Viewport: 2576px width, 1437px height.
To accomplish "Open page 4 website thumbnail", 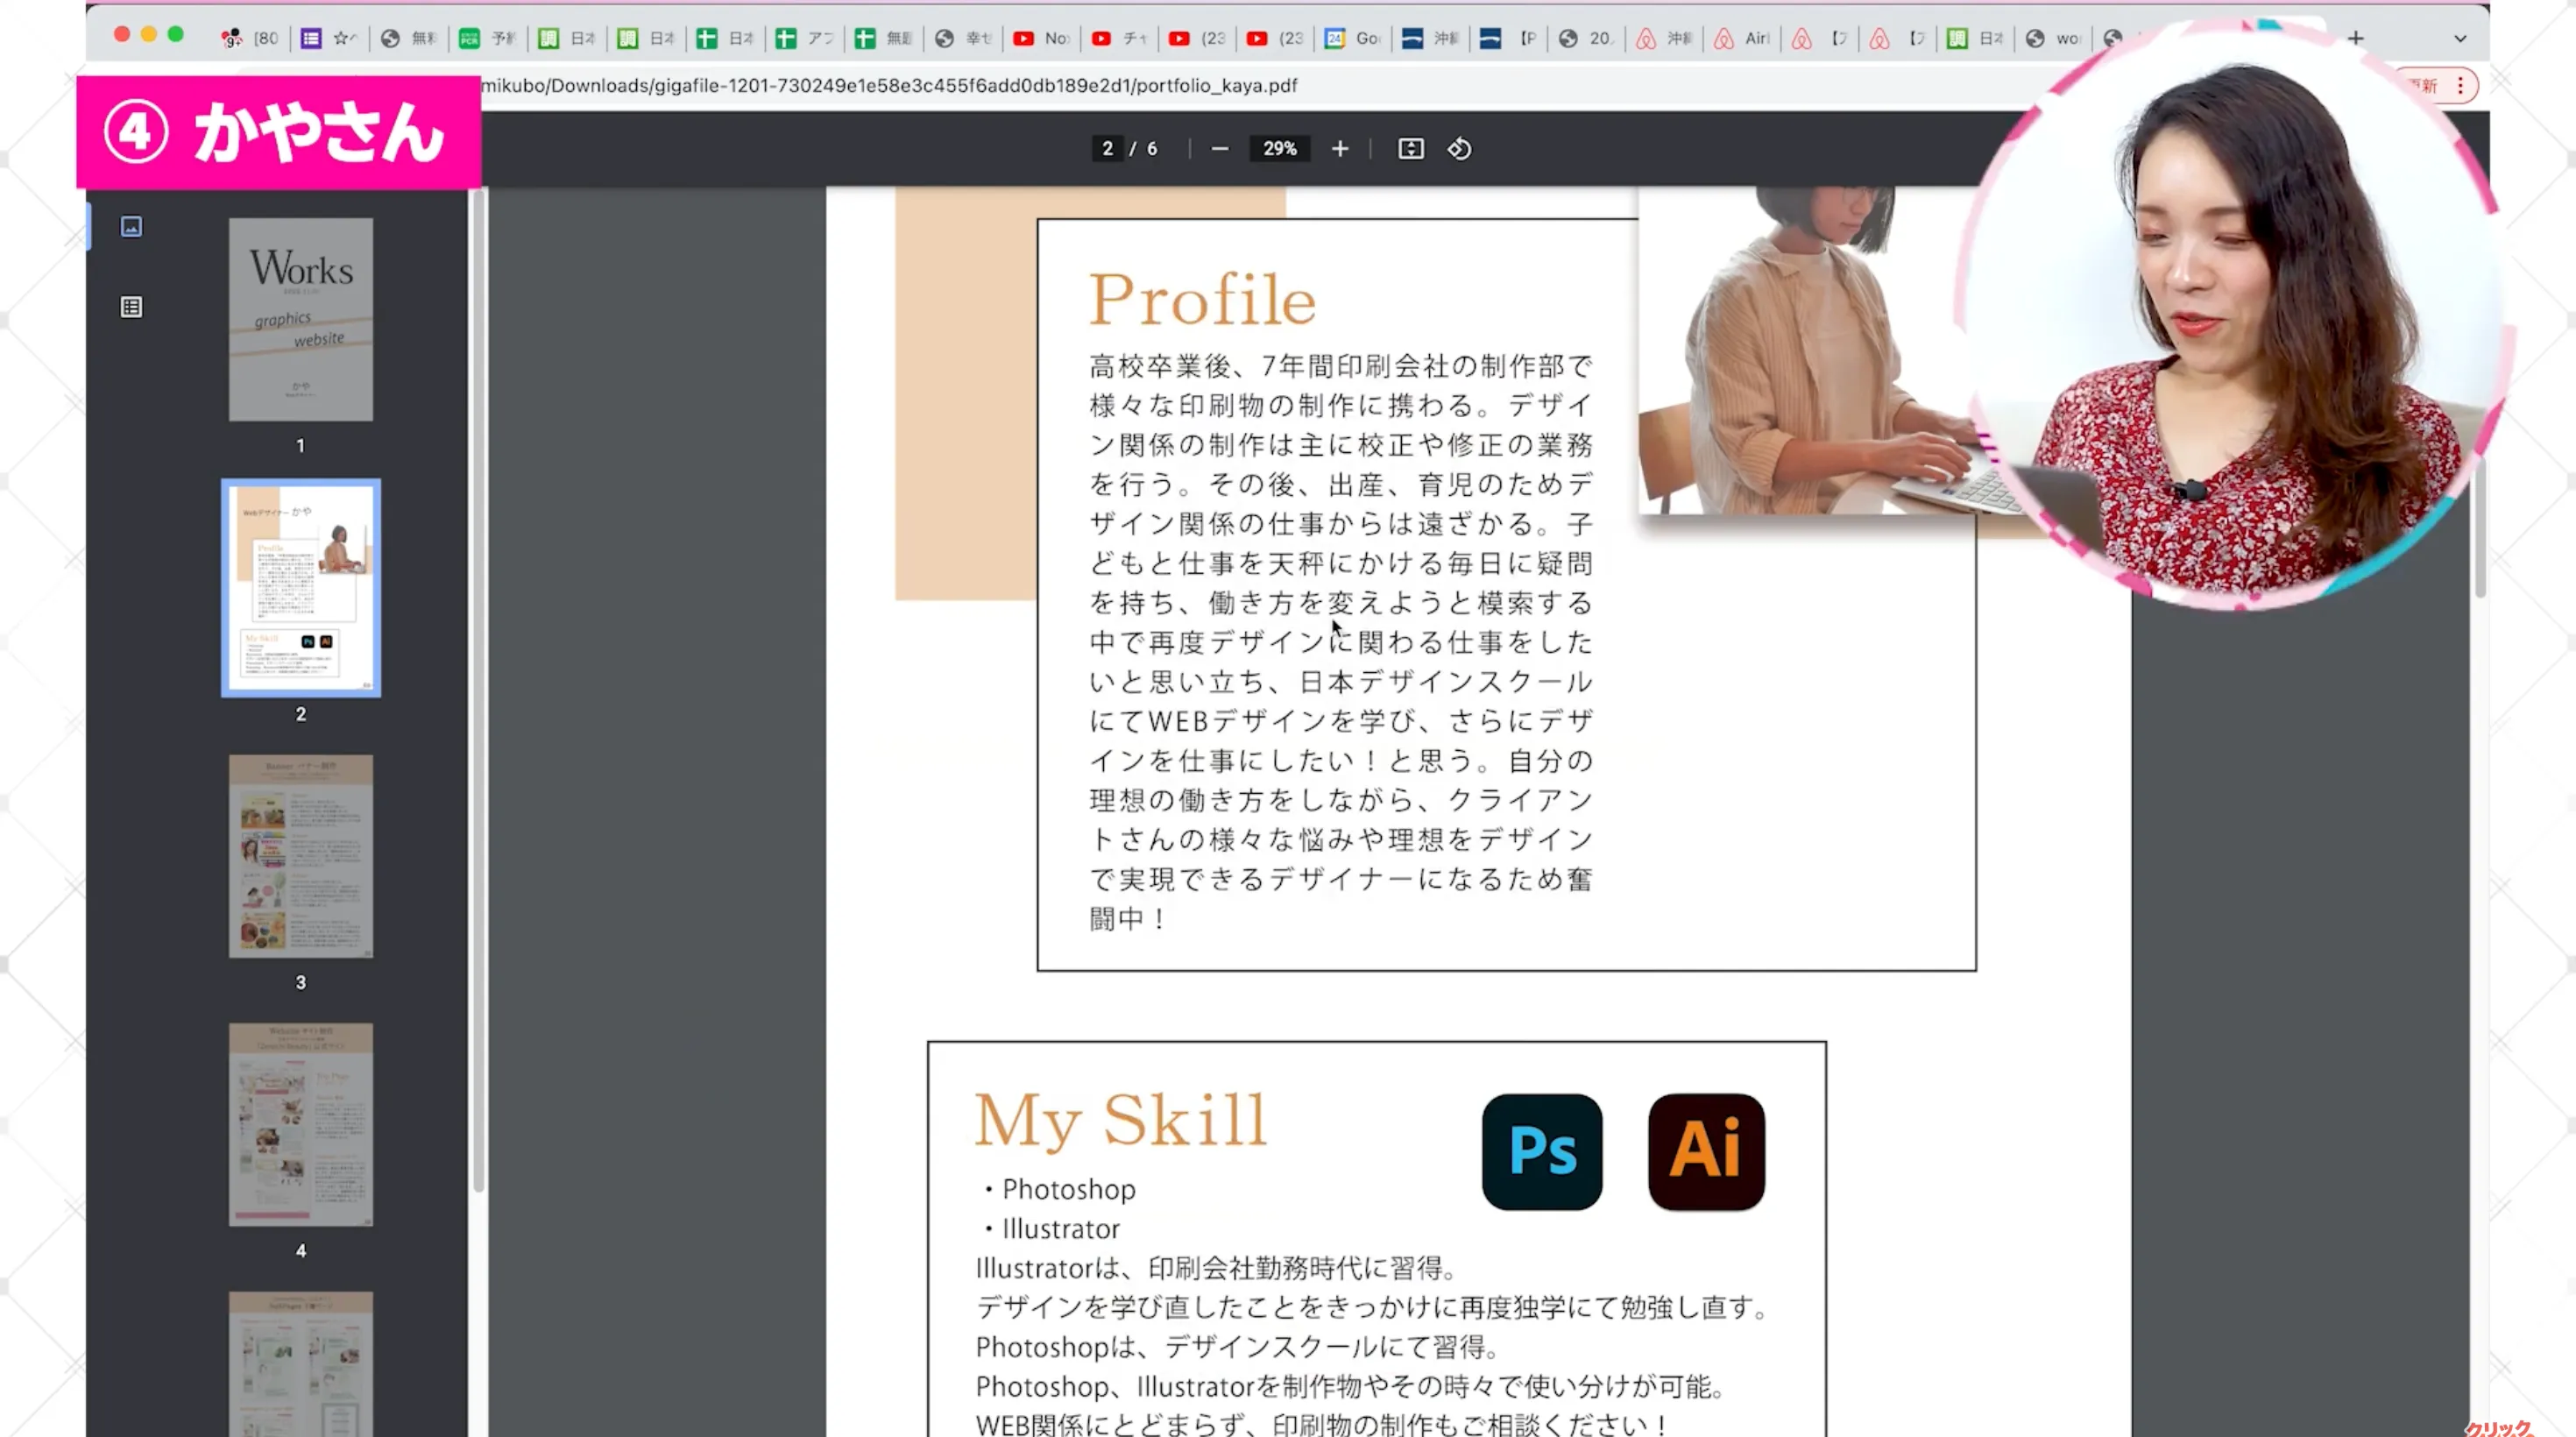I will (301, 1124).
